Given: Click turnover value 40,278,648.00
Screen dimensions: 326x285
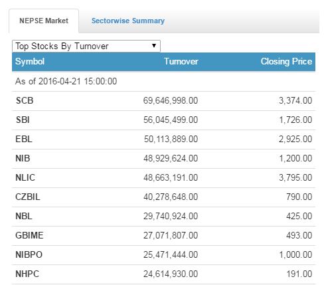Looking at the screenshot, I should 171,197.
